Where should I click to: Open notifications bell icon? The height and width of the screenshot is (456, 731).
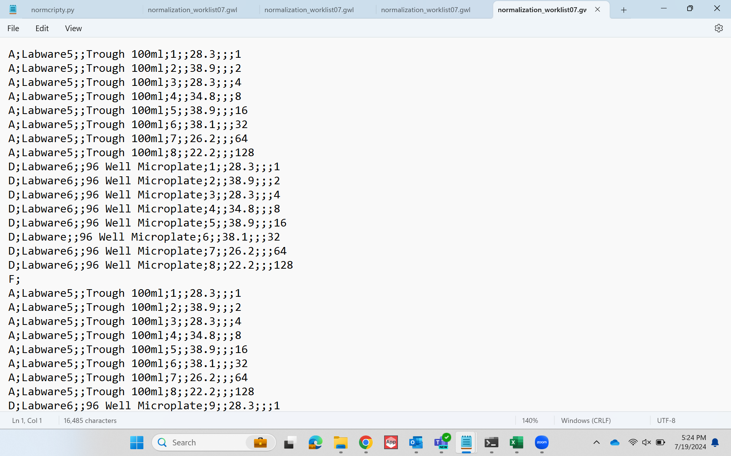[x=715, y=442]
